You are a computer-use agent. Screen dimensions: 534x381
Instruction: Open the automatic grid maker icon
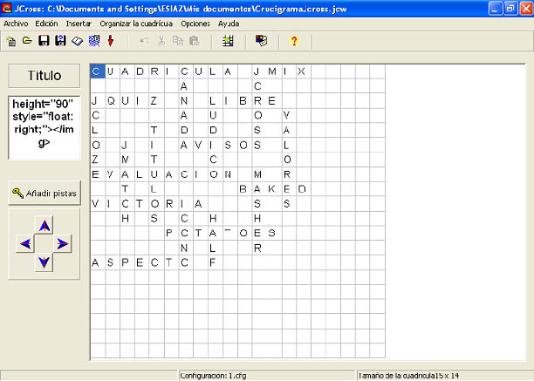coord(228,41)
